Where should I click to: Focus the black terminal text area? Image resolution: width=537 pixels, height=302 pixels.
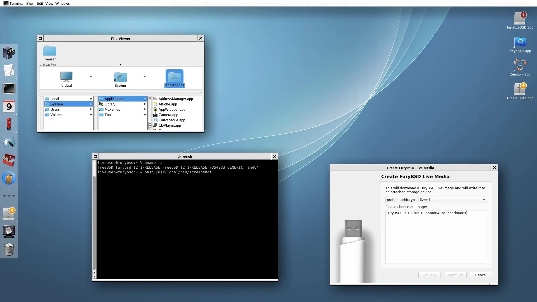tap(187, 220)
